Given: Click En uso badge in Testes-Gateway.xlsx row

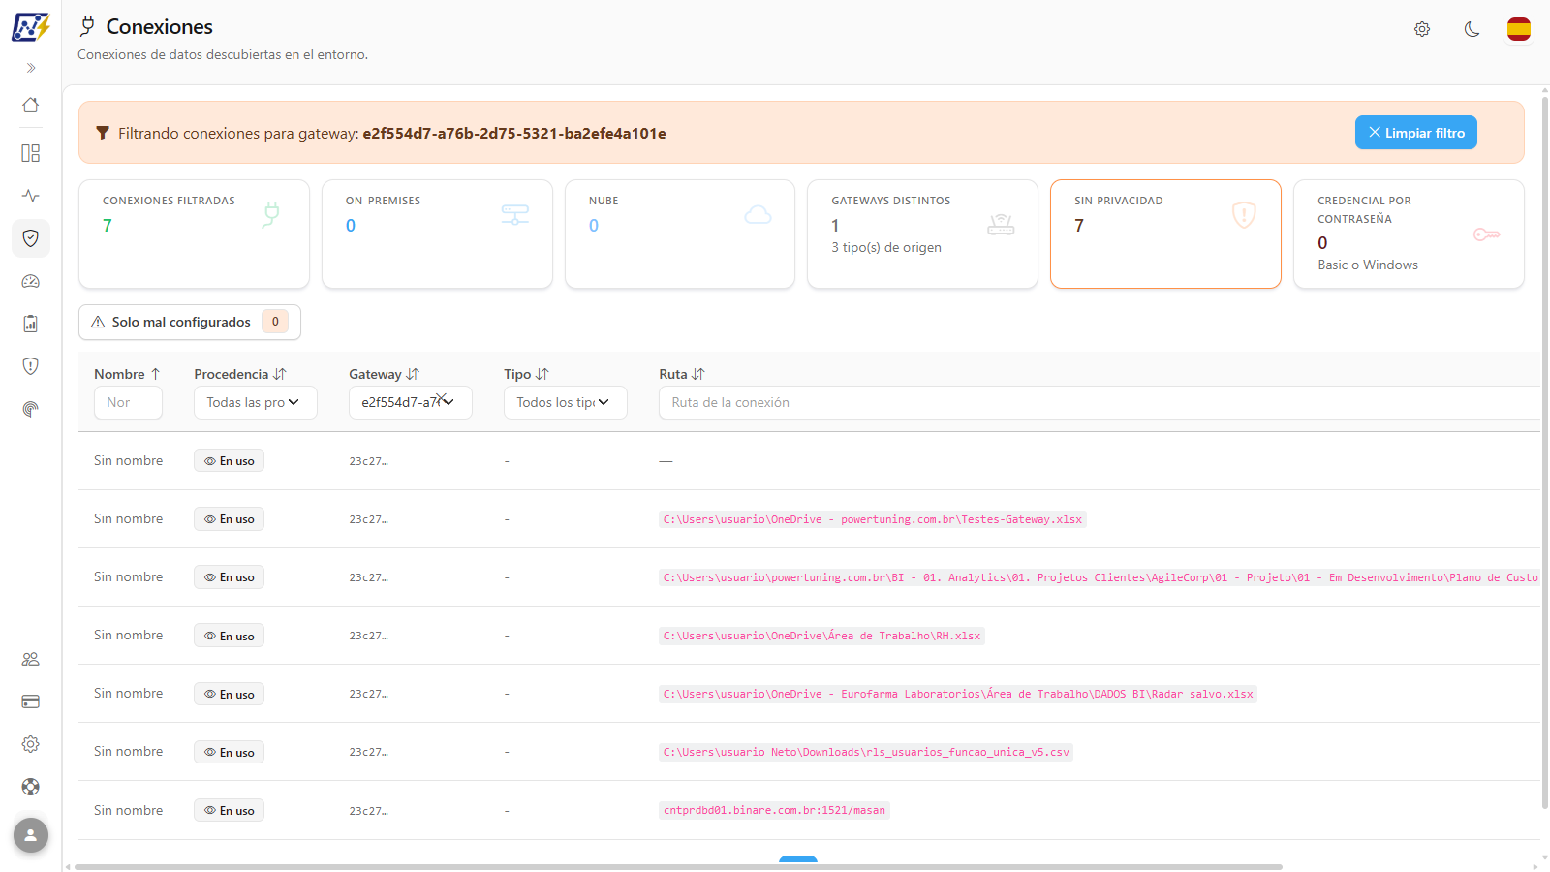Looking at the screenshot, I should click(229, 519).
